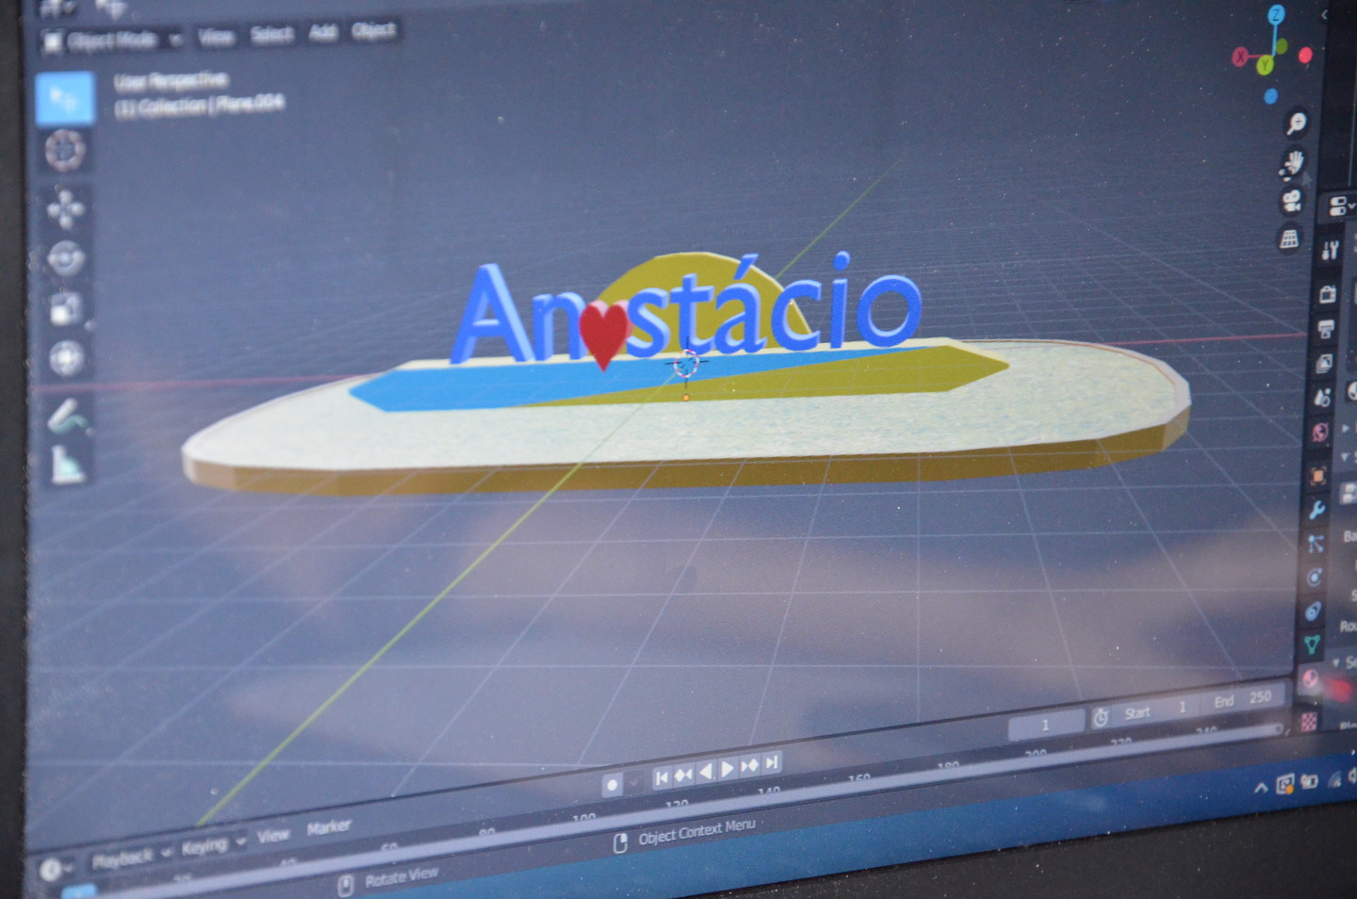Select the Cursor tool in toolbar
The width and height of the screenshot is (1357, 899).
[x=65, y=150]
